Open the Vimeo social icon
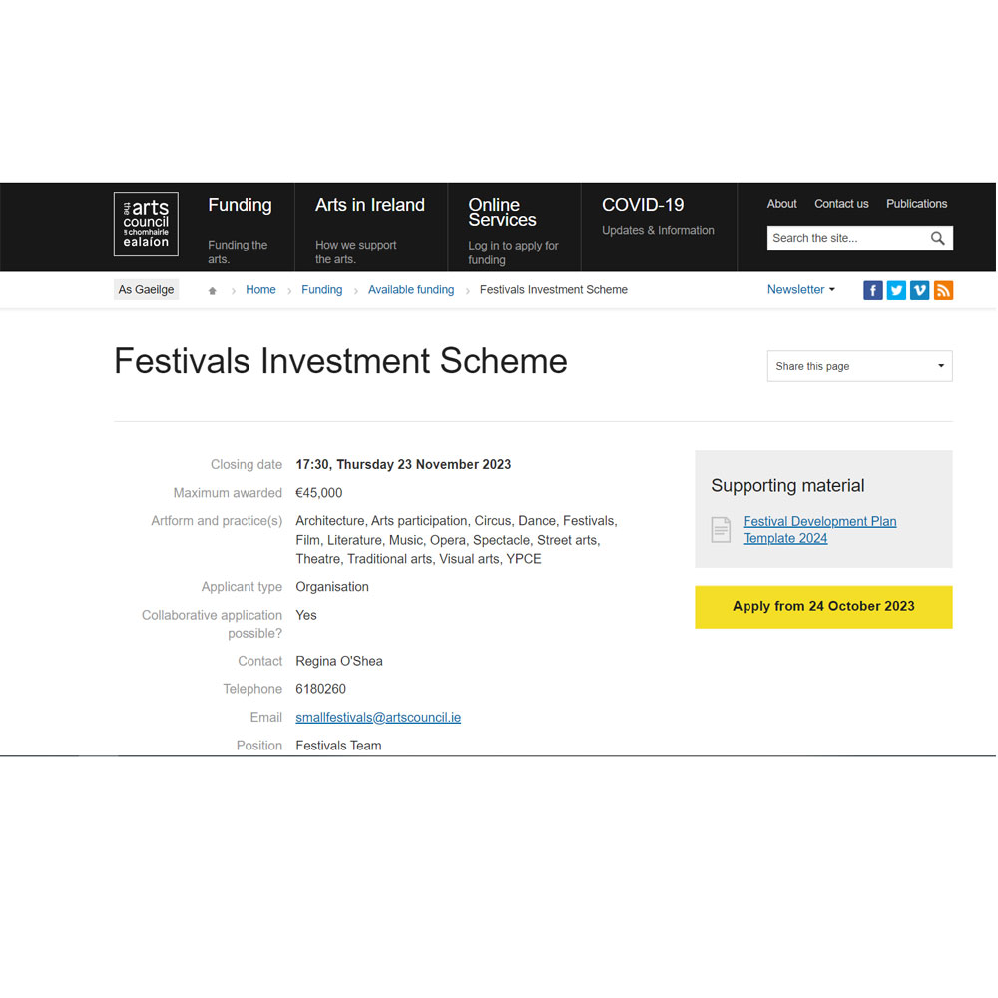This screenshot has height=998, width=998. pyautogui.click(x=920, y=290)
